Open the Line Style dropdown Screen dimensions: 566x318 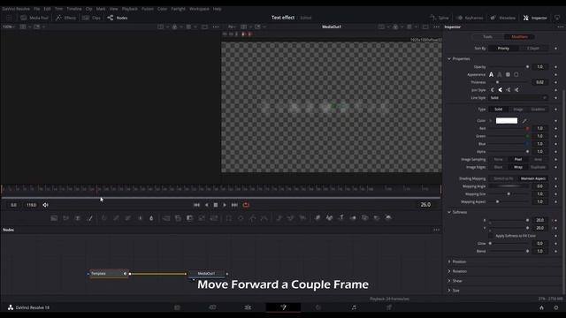point(518,98)
